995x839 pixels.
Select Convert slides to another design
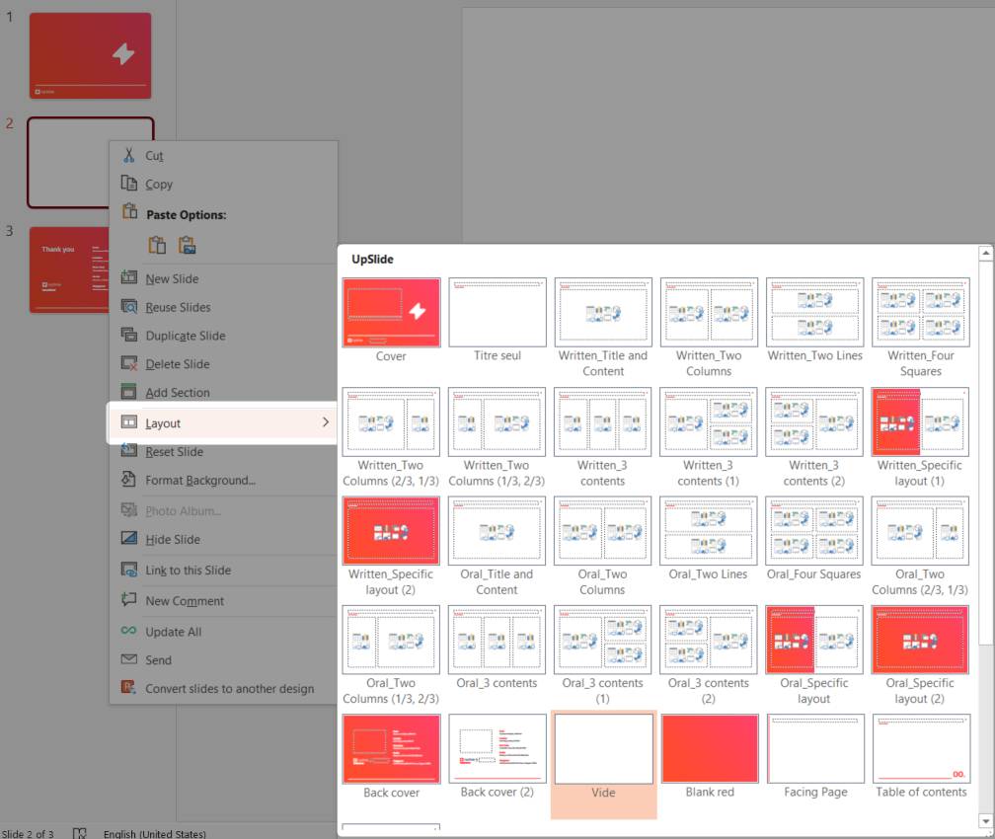(x=223, y=689)
